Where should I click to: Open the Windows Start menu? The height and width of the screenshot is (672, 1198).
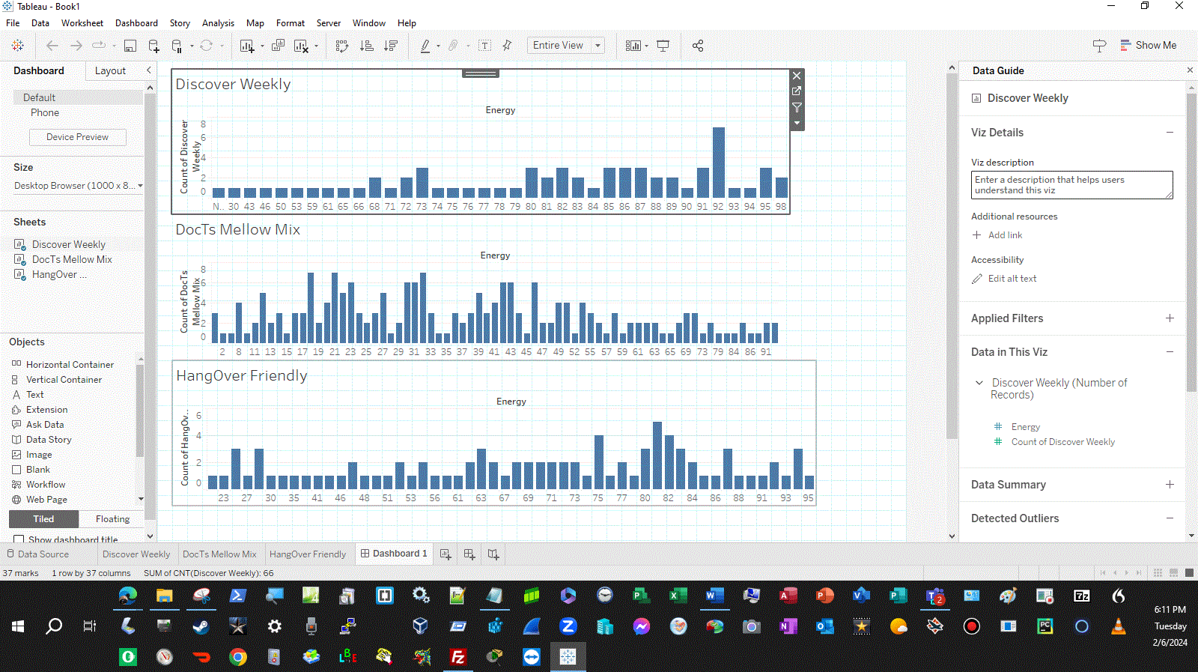[18, 626]
